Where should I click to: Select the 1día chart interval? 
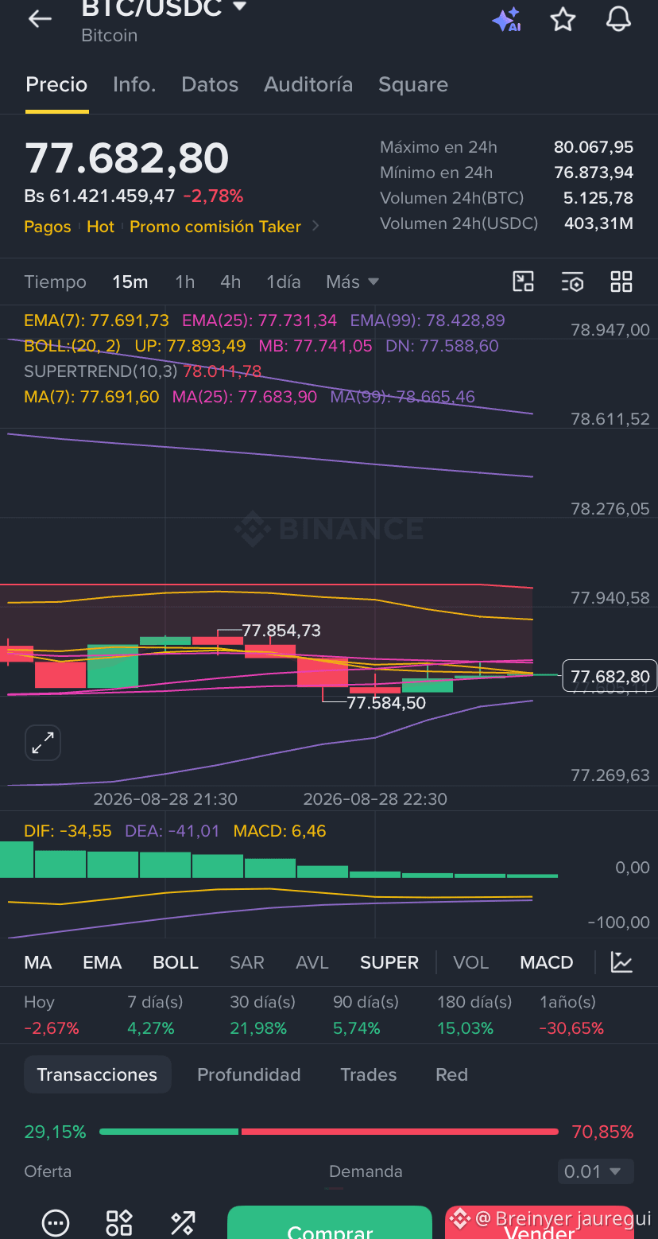(284, 282)
